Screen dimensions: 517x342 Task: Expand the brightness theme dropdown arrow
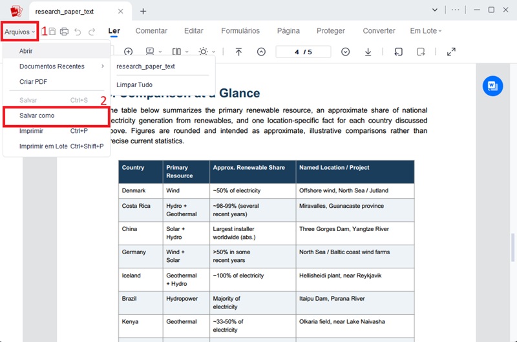pyautogui.click(x=214, y=52)
